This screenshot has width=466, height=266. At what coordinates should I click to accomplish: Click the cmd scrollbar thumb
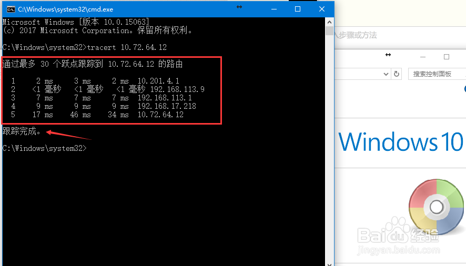click(329, 31)
